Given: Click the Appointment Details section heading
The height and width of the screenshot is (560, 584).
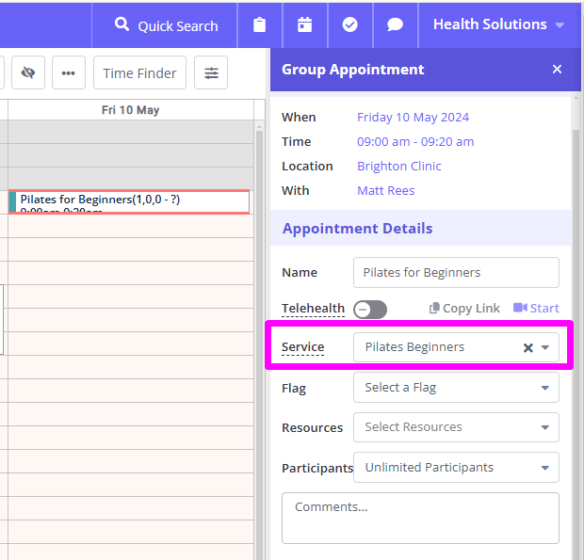Looking at the screenshot, I should point(357,228).
